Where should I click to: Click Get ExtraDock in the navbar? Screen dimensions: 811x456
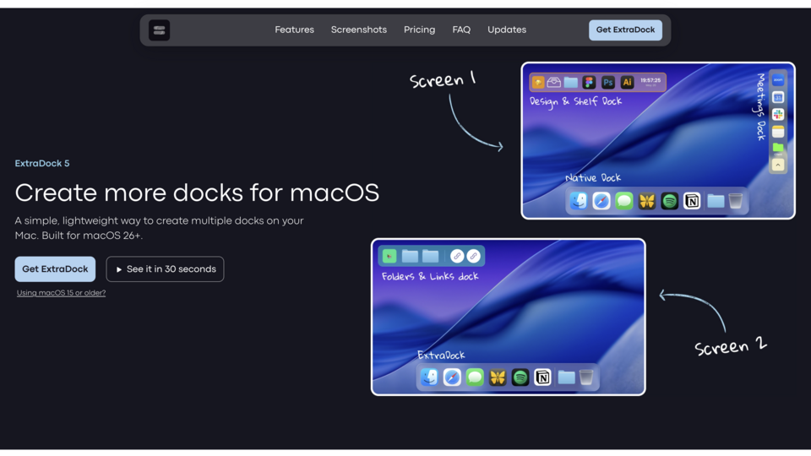625,30
